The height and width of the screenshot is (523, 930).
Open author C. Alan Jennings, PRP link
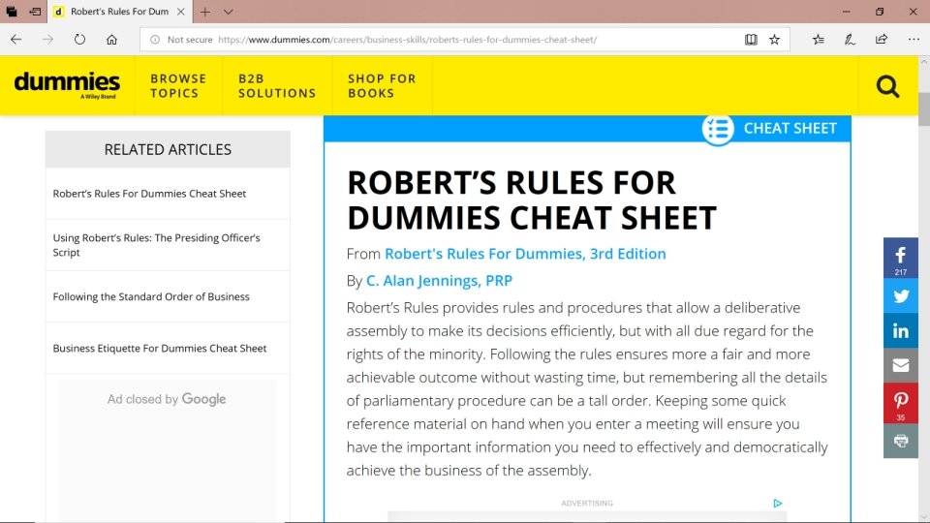coord(439,281)
